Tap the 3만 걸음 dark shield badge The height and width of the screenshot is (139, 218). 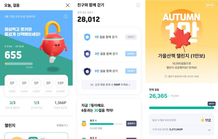coord(87,54)
